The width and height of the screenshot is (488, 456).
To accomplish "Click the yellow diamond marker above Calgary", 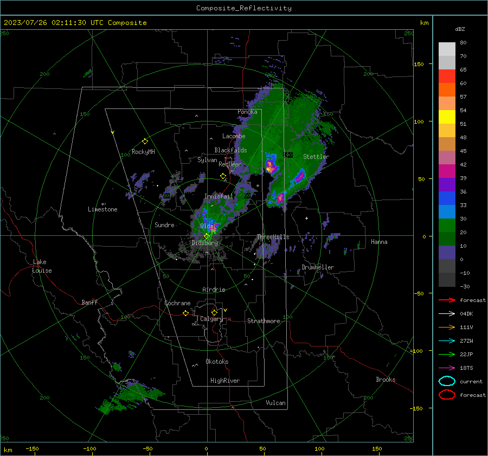I will click(x=214, y=312).
